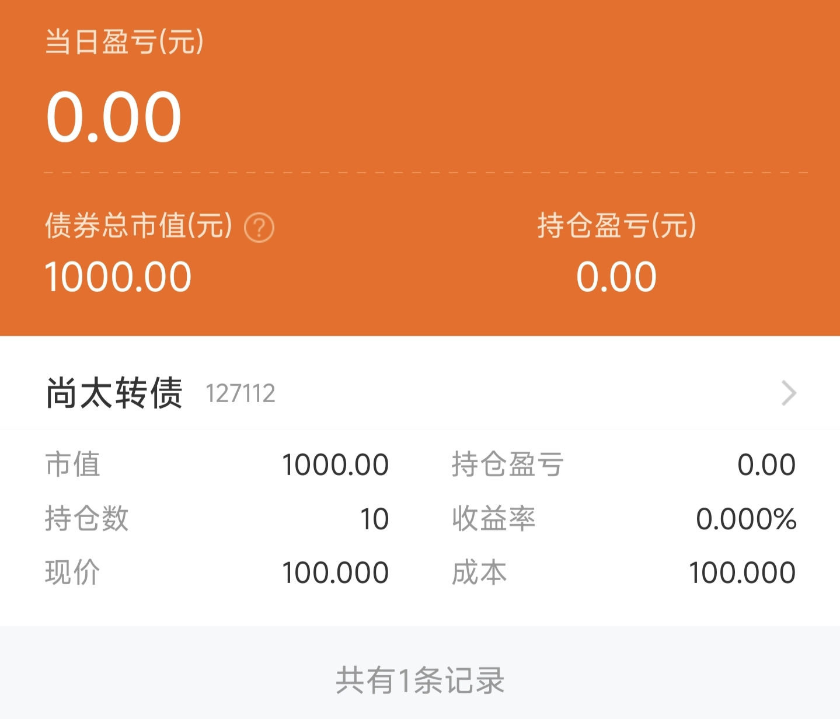Click the 市值 row label

73,465
